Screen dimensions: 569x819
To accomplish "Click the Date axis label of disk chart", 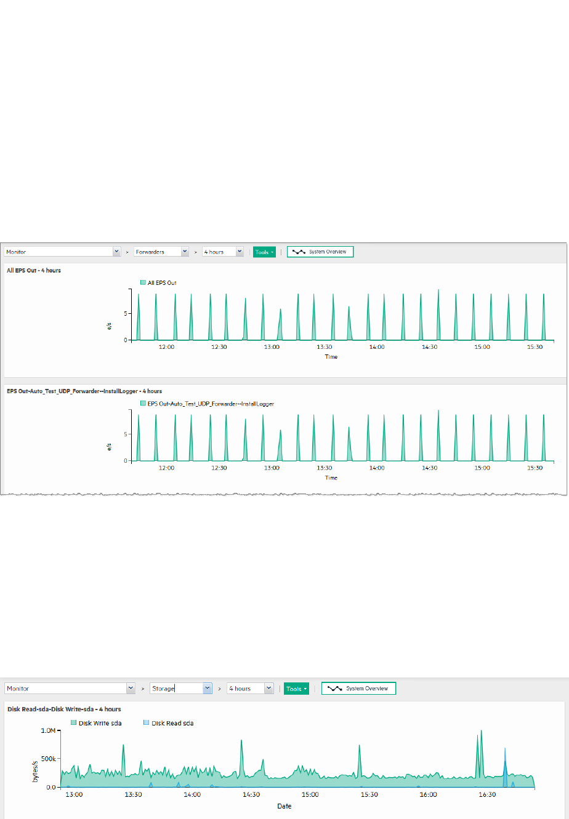I will click(x=284, y=806).
